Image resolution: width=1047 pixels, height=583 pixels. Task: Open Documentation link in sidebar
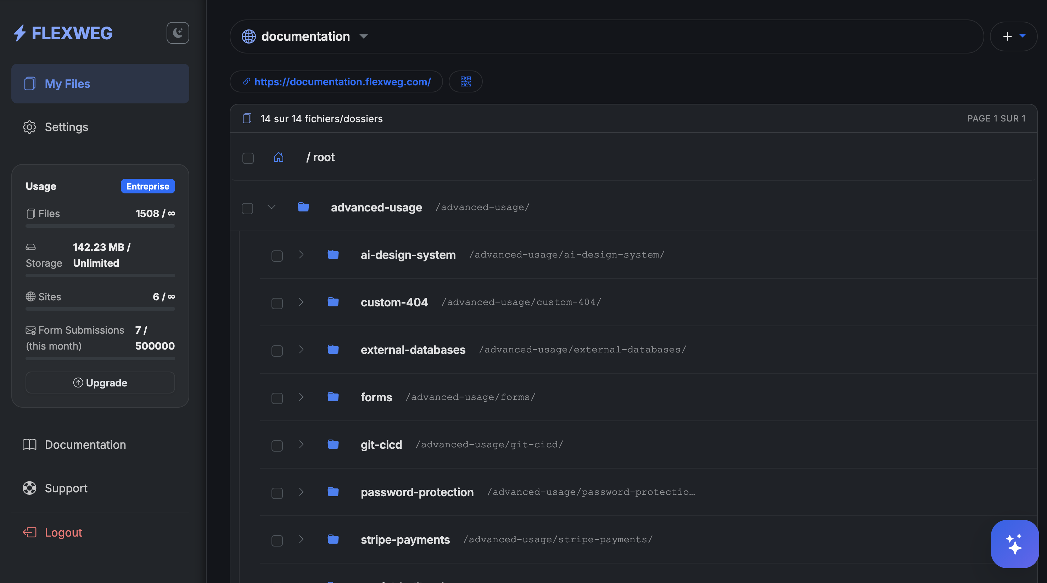(x=100, y=445)
